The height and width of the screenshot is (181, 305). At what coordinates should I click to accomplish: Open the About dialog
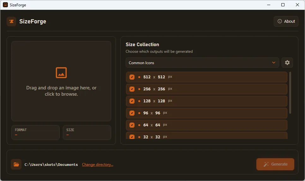286,21
